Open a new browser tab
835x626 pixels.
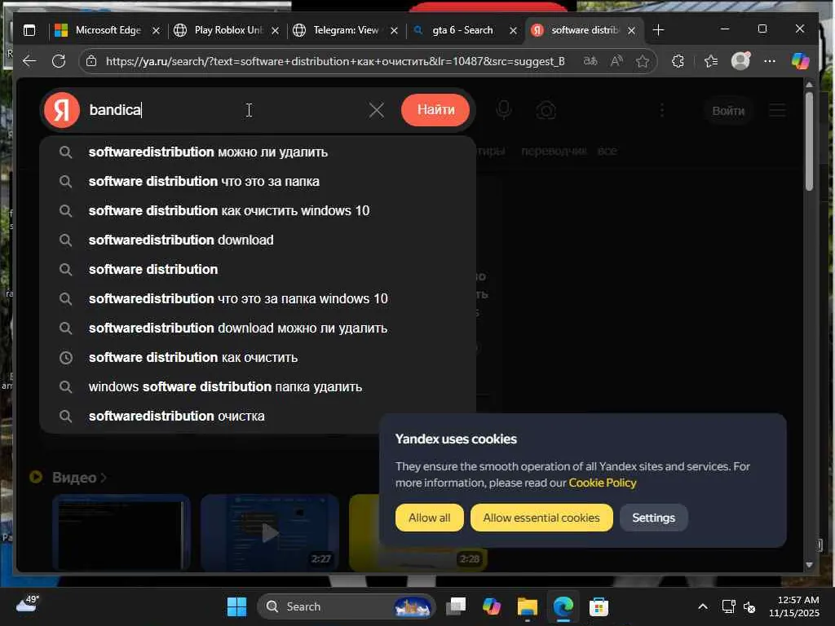[658, 30]
